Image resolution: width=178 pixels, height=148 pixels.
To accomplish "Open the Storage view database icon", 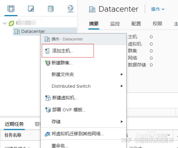I will click(x=51, y=9).
